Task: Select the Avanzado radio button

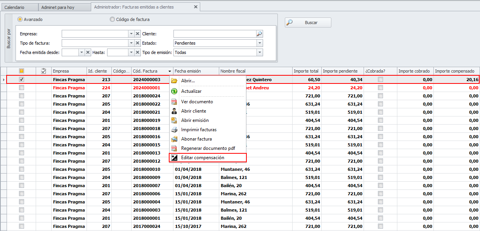Action: coord(20,19)
